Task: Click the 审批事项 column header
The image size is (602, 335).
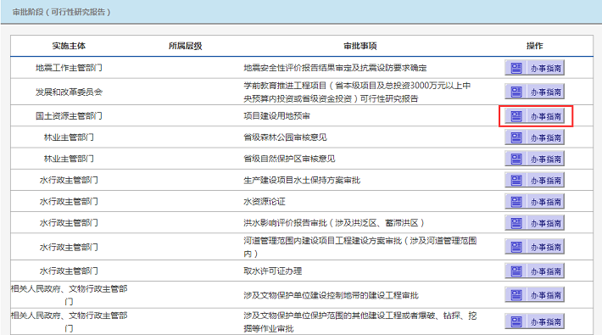Action: click(360, 46)
